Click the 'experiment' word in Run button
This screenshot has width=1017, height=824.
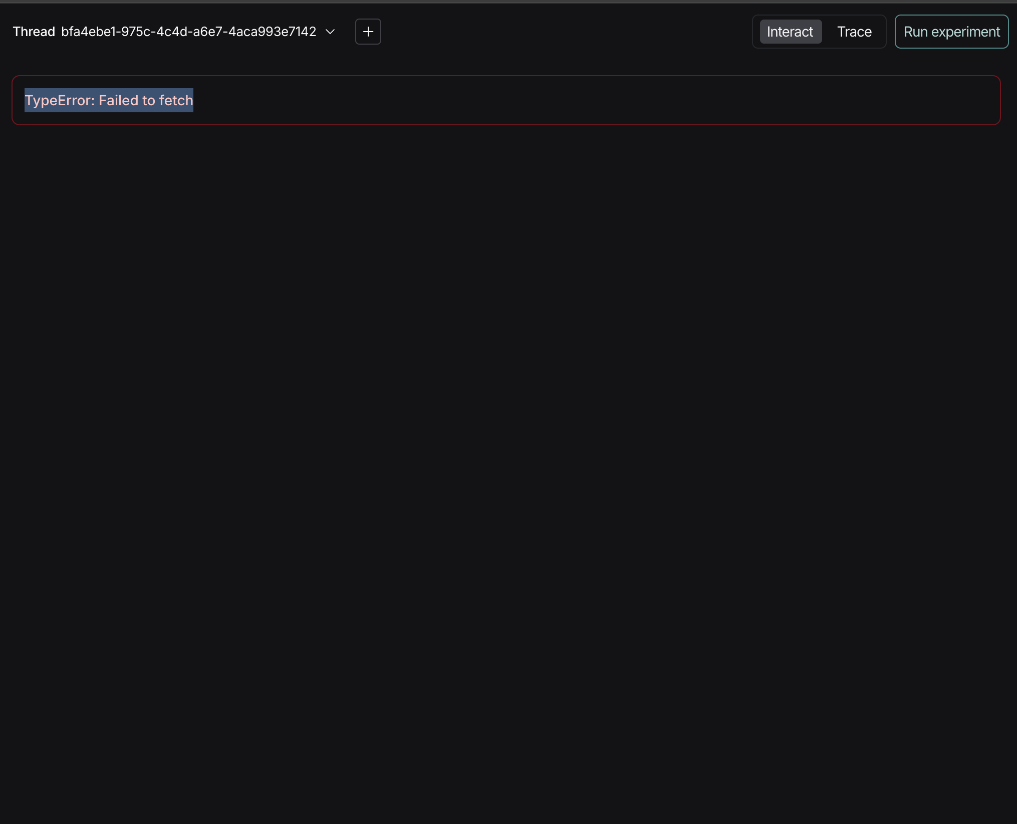tap(965, 32)
